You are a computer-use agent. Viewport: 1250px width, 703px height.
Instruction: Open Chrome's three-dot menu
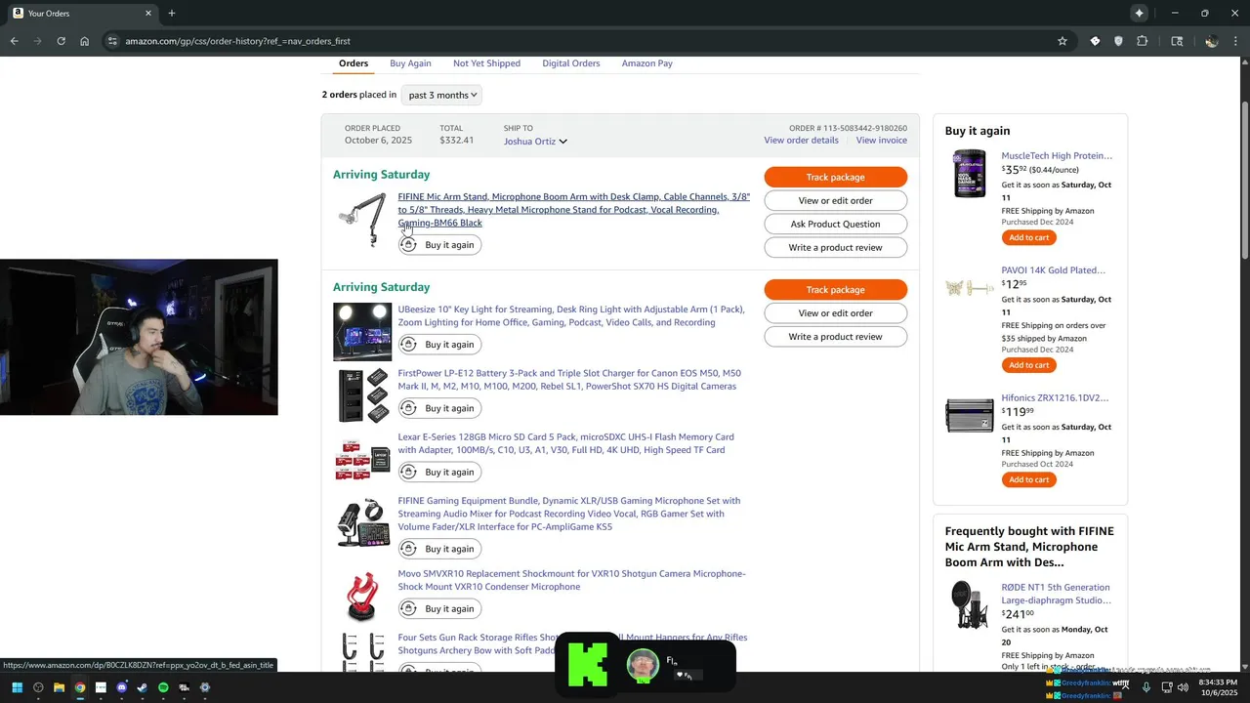point(1236,41)
